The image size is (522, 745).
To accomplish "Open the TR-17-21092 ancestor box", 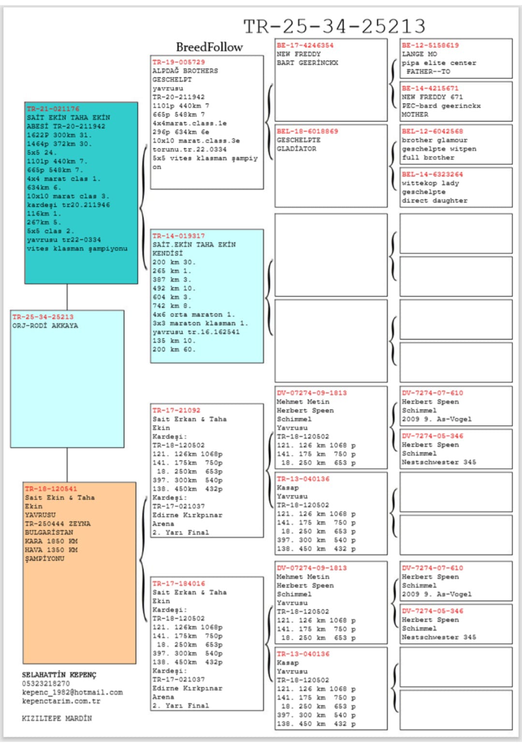I will pyautogui.click(x=207, y=470).
